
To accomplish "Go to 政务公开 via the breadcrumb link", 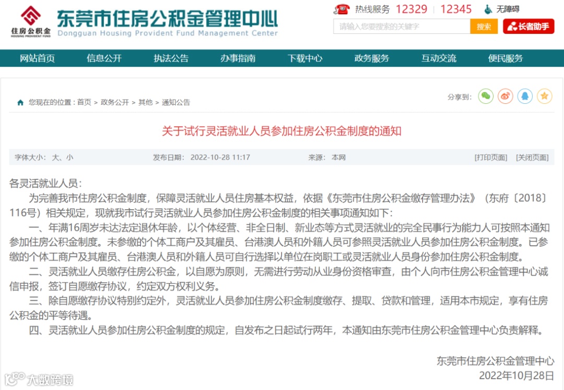I will tap(115, 102).
